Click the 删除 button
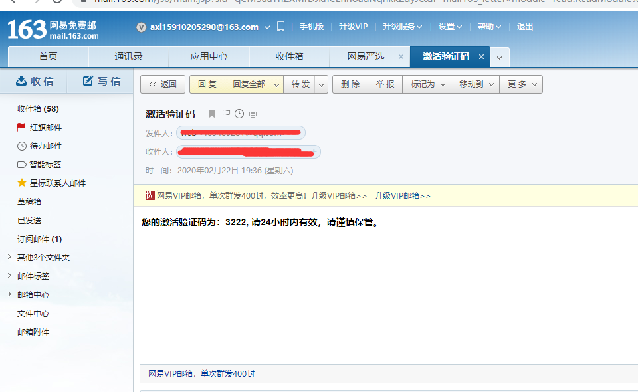This screenshot has height=392, width=638. (x=350, y=84)
